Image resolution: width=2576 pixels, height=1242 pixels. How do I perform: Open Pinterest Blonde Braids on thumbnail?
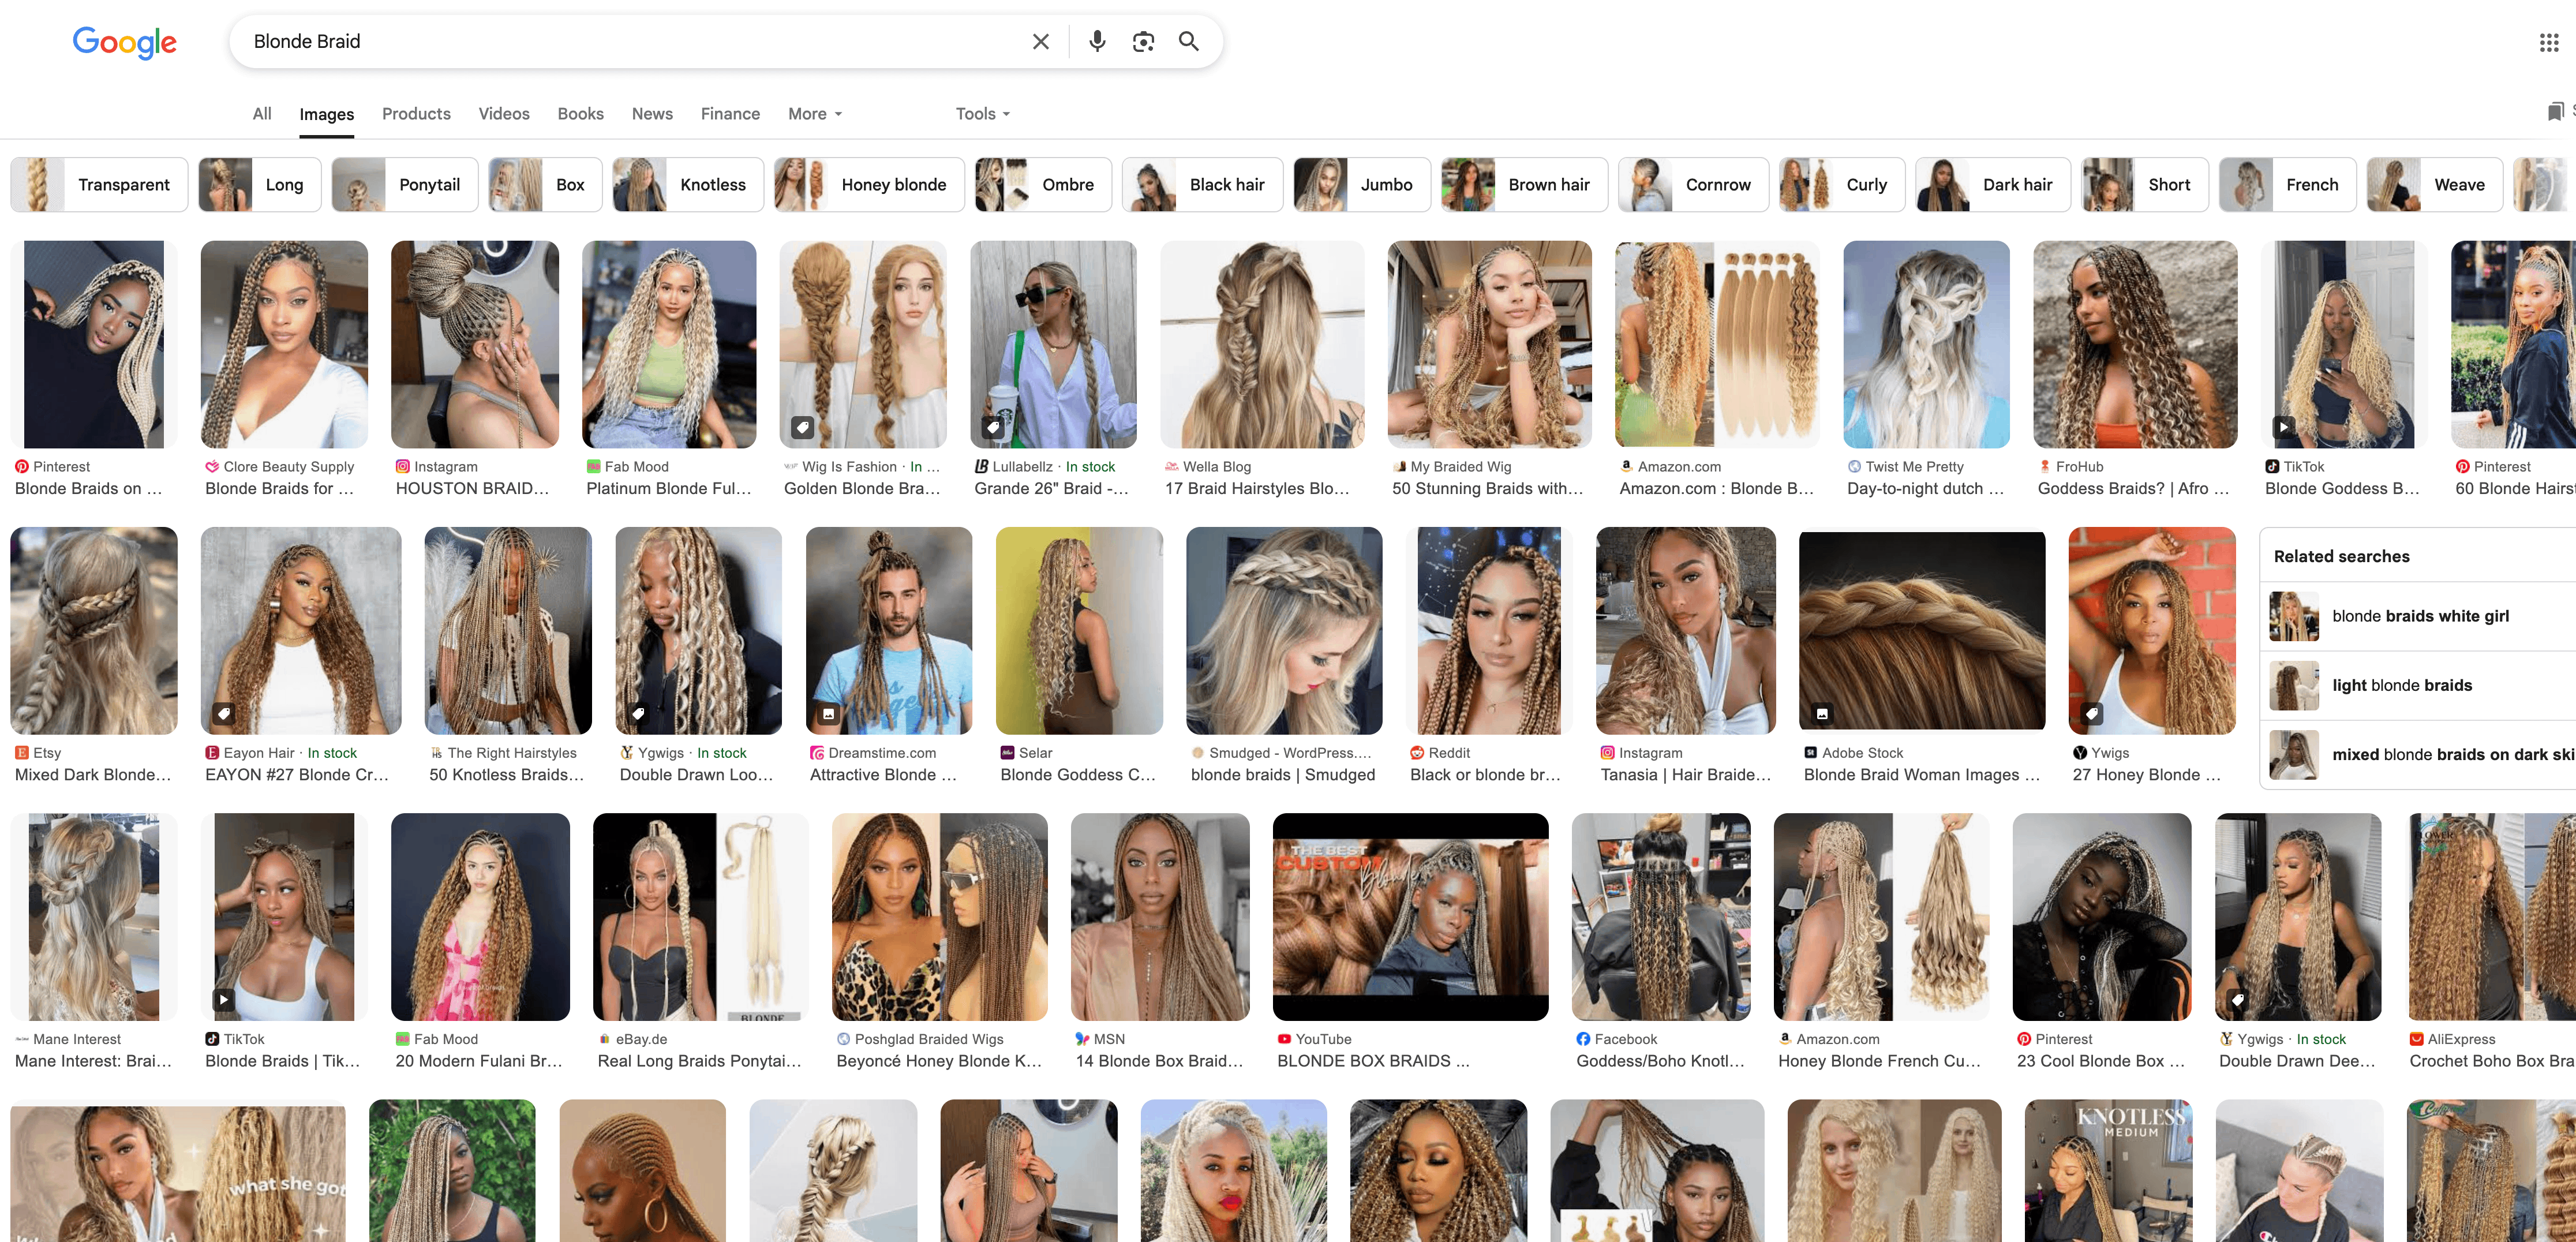[x=94, y=344]
